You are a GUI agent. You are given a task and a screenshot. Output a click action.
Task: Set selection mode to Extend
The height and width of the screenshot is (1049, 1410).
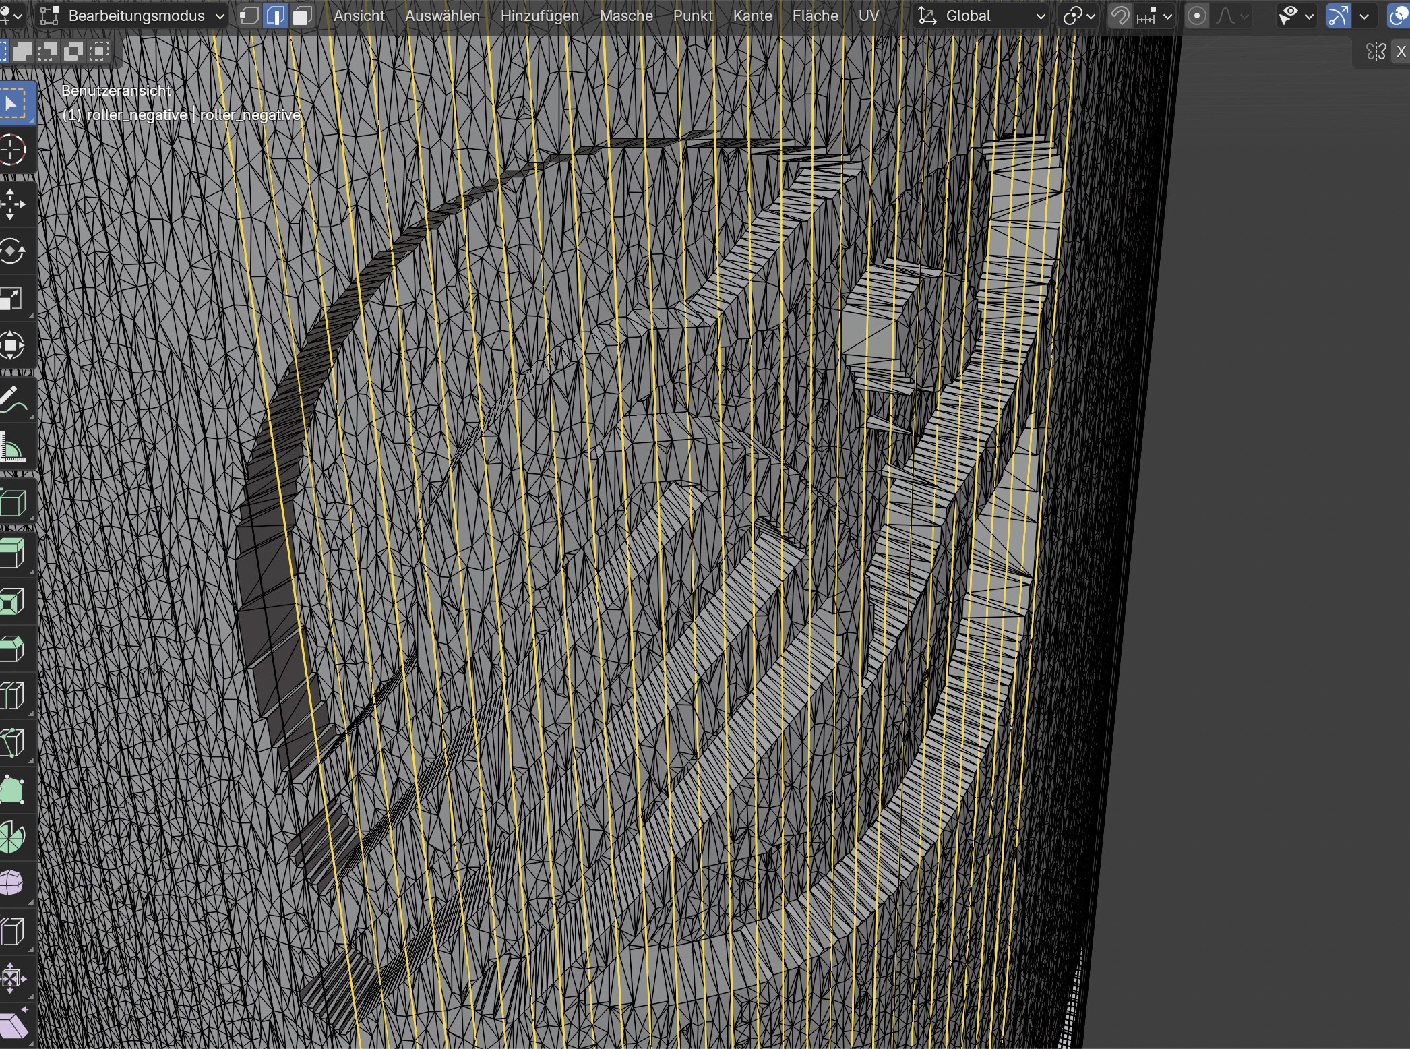click(x=22, y=51)
